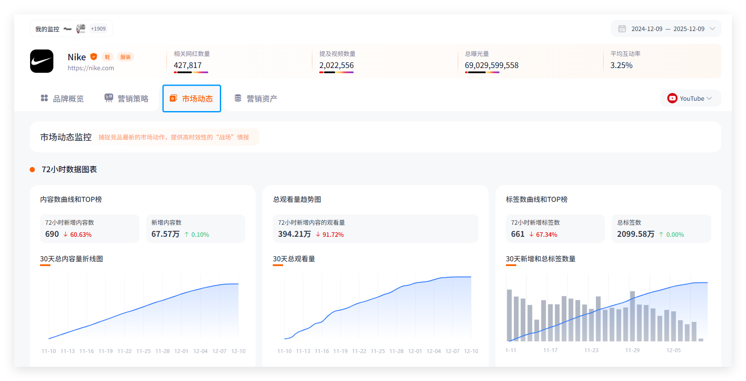Click the Nike swoosh brand logo

(42, 61)
